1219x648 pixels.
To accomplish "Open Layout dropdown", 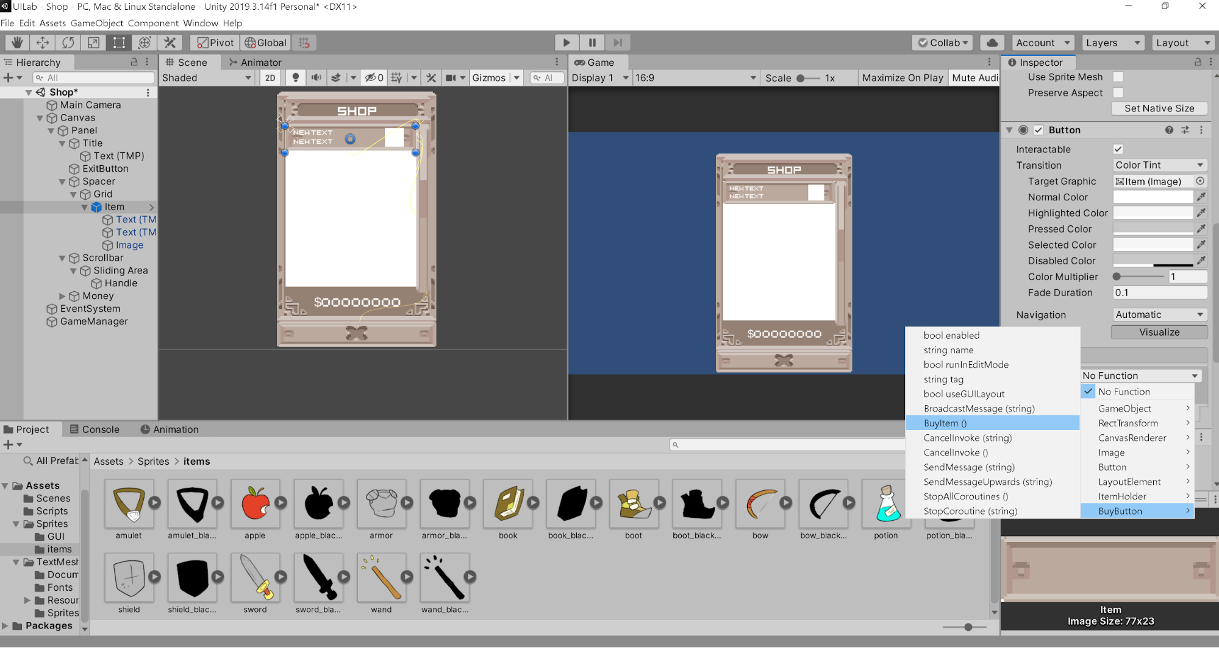I will tap(1182, 43).
